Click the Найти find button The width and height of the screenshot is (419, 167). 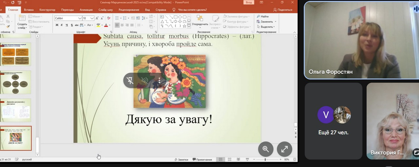click(x=263, y=16)
